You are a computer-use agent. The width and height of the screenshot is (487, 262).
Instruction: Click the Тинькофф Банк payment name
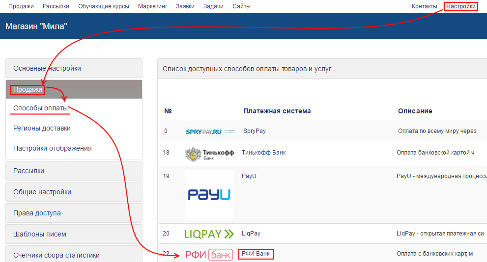[263, 153]
